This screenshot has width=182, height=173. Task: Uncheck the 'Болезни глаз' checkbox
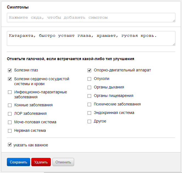10,70
